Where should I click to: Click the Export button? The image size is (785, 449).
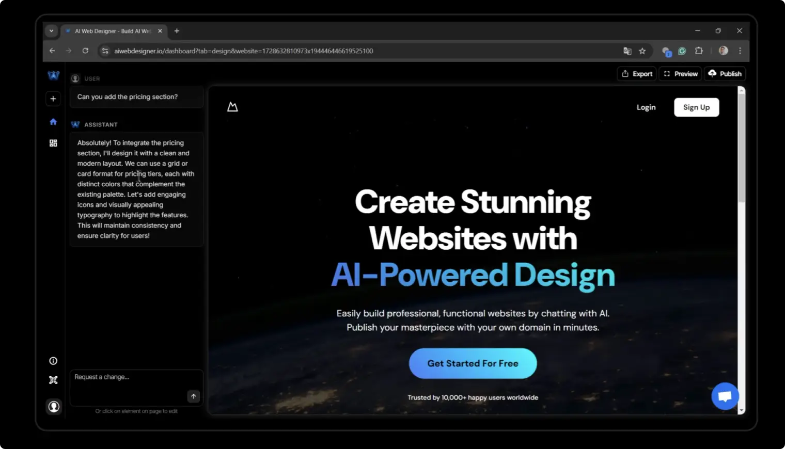pyautogui.click(x=637, y=74)
